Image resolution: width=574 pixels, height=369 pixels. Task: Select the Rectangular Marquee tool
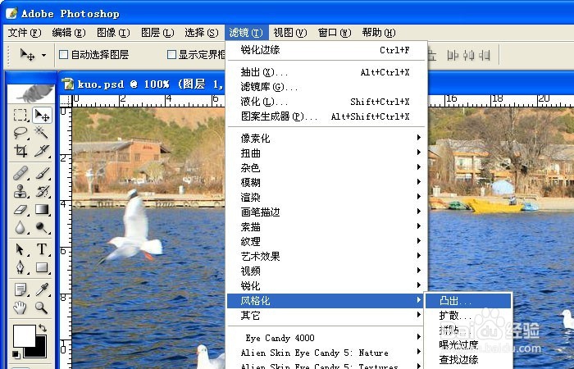[20, 115]
